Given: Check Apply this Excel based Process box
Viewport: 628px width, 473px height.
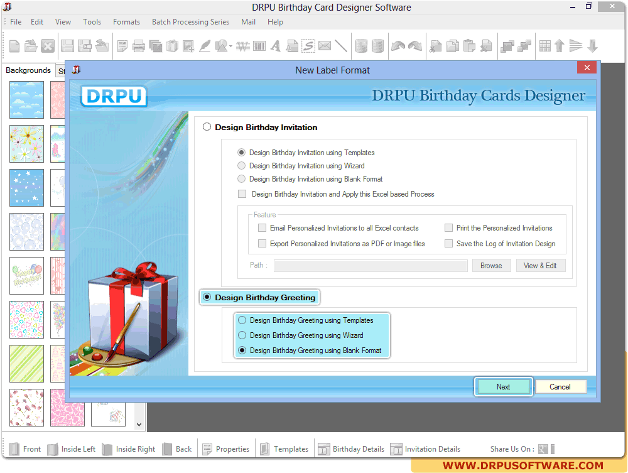Looking at the screenshot, I should coord(242,194).
